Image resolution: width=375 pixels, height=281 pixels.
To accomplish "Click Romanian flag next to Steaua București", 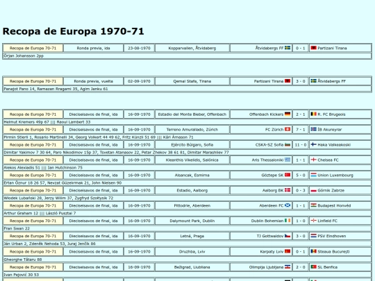I will (313, 251).
